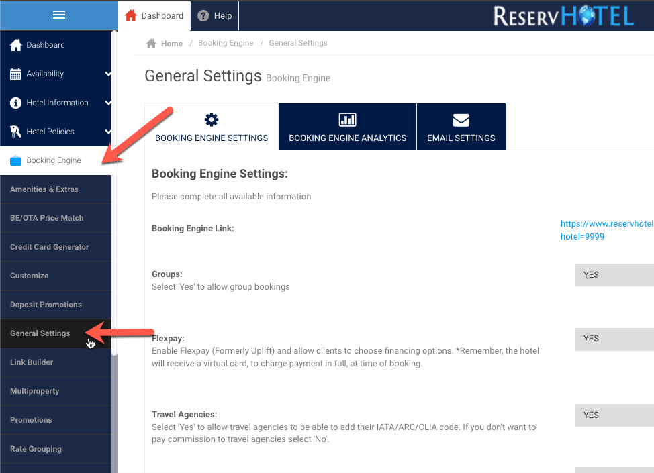Expand the Availability menu chevron
This screenshot has height=473, width=654.
click(108, 74)
